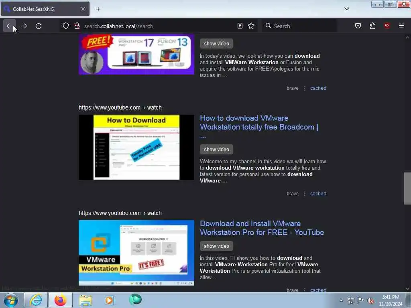The height and width of the screenshot is (308, 411).
Task: Open cached link under Workstation Pro for FREE result
Action: pos(318,290)
